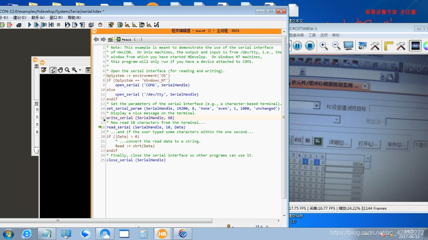Open the 图像采集 menu in camera window
428x240 pixels.
pyautogui.click(x=296, y=35)
